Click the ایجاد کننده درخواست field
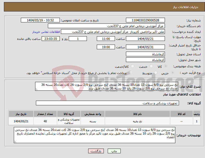Viewport: 205px width, 158px height. click(113, 32)
